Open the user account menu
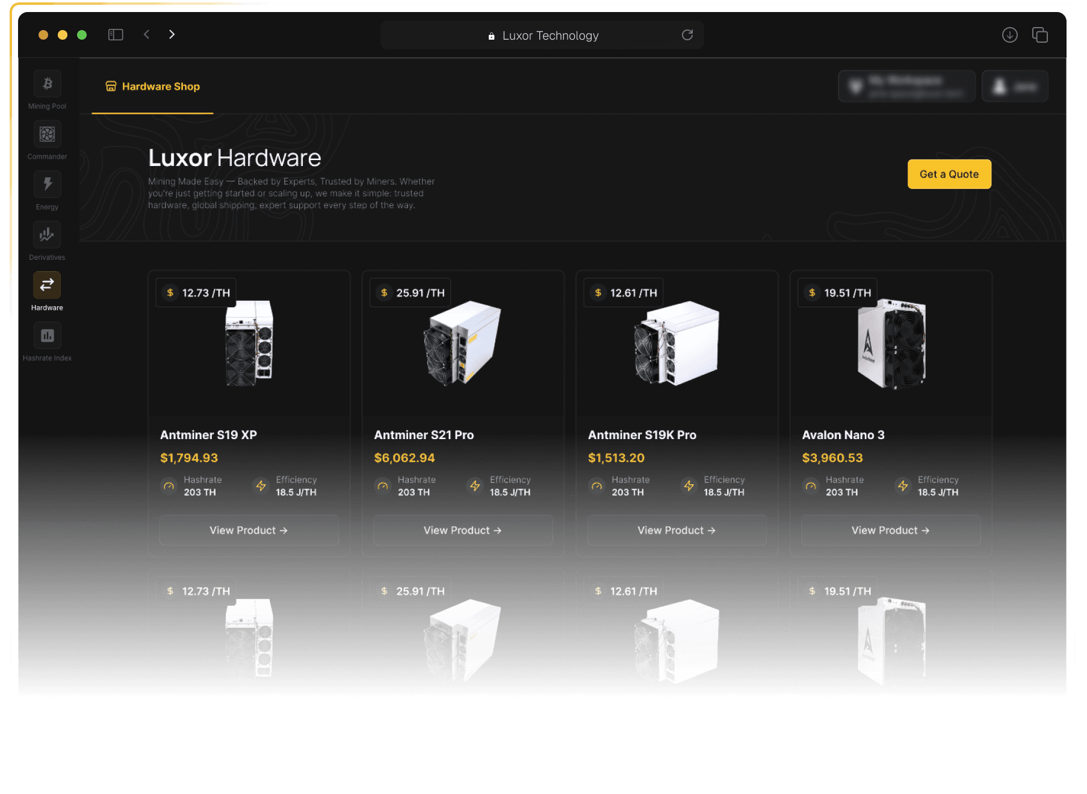Screen dimensions: 1087x794 coord(1015,86)
